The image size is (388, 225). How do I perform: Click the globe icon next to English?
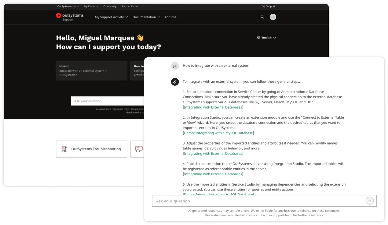click(x=258, y=37)
